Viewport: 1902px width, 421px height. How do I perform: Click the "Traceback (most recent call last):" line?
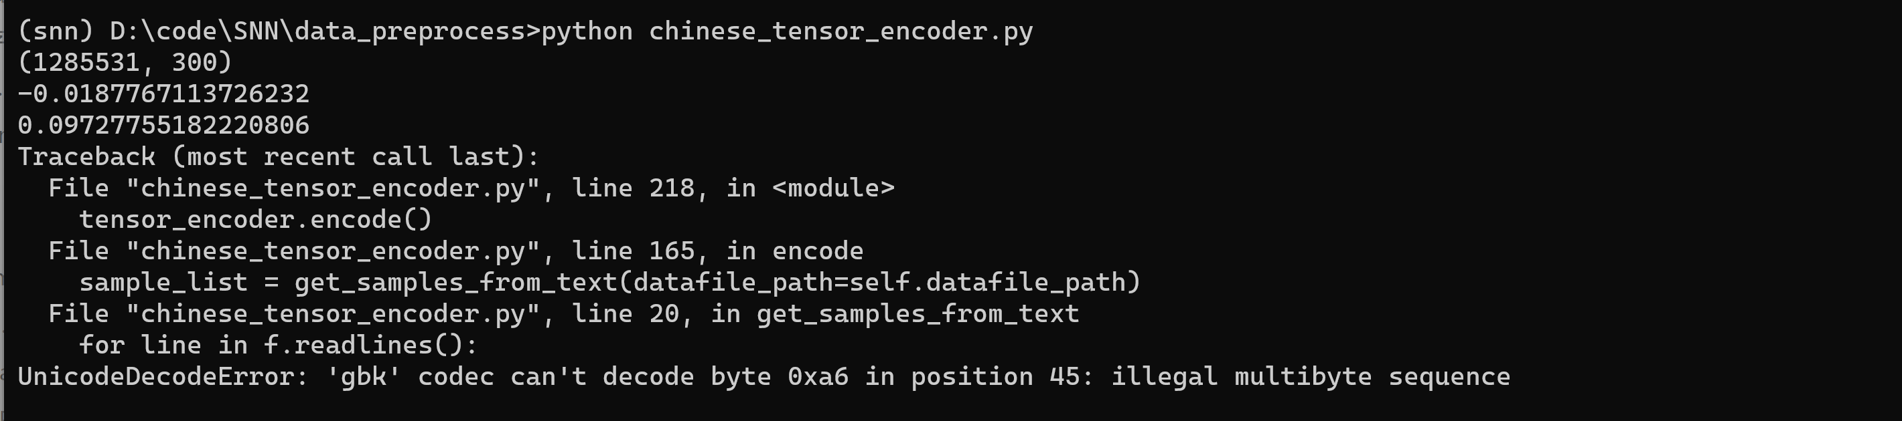tap(279, 157)
